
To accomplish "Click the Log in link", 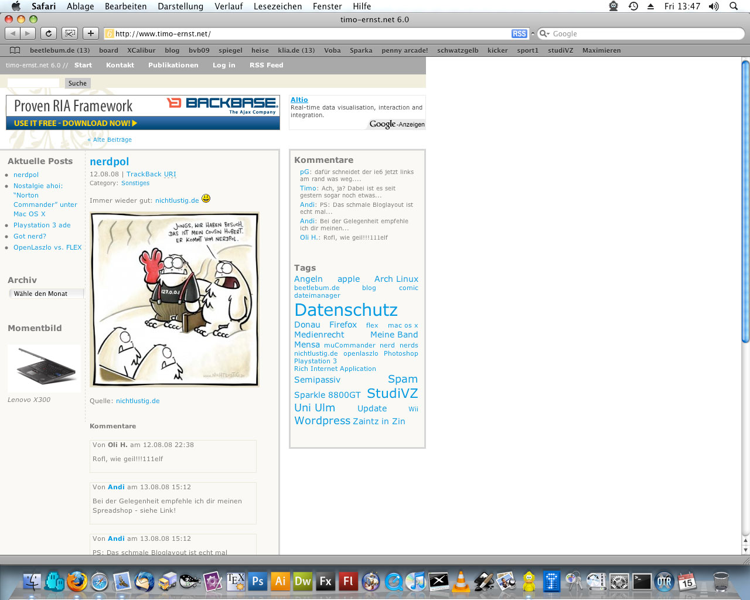I will [x=224, y=65].
